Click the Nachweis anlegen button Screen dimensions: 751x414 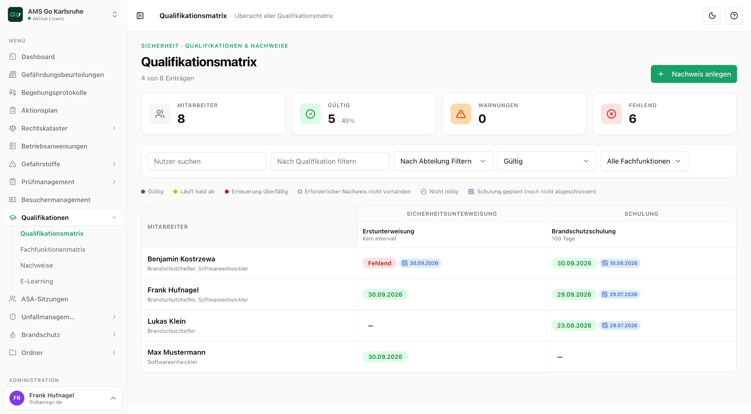pos(694,74)
